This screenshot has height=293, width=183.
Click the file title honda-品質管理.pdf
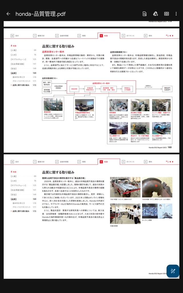coord(41,14)
